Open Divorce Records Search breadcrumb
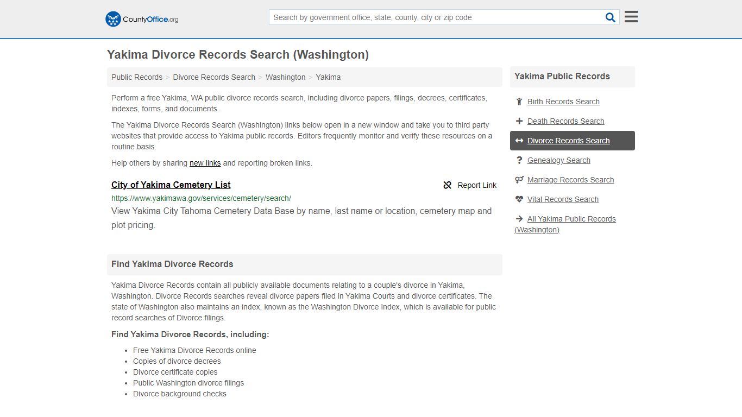The height and width of the screenshot is (417, 742). [x=214, y=77]
